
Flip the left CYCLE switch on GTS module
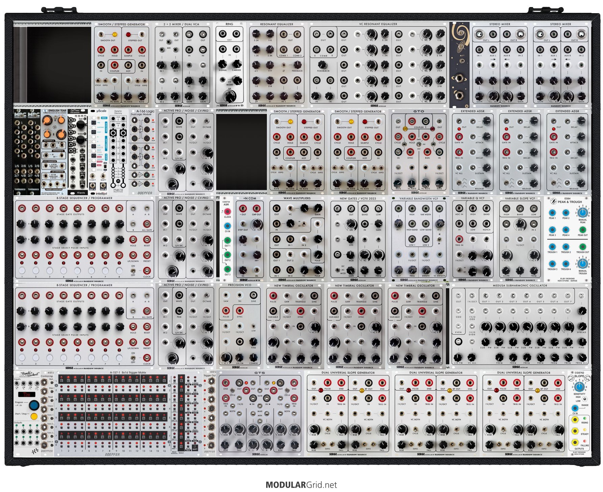tap(233, 390)
